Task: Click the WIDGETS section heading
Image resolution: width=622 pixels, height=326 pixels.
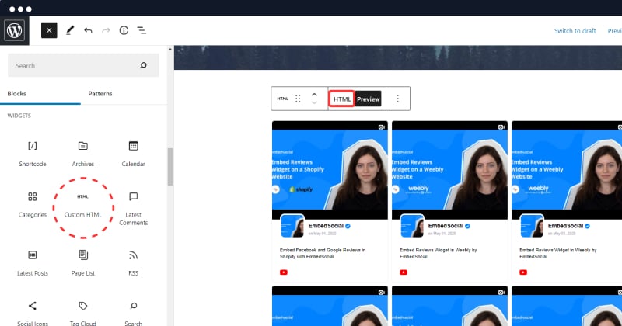Action: point(19,116)
